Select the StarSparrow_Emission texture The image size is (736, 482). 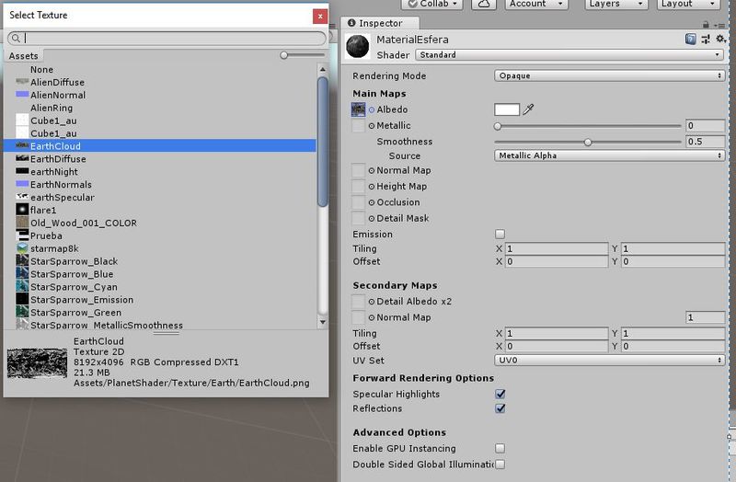click(159, 300)
